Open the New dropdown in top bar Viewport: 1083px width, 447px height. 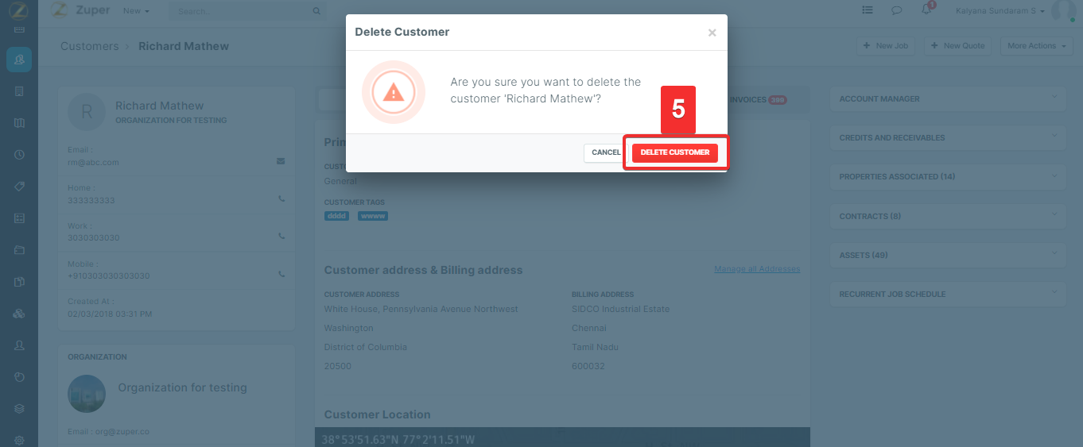point(136,11)
